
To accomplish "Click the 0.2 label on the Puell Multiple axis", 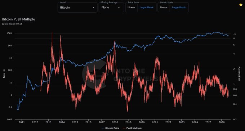I will point(235,119).
